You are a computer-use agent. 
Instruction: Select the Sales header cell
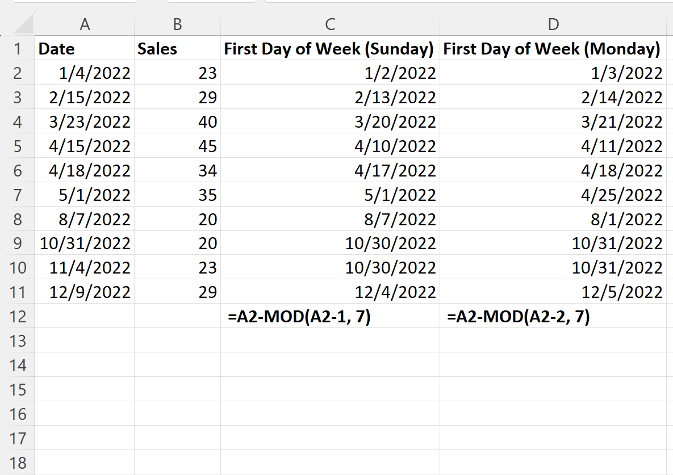coord(177,49)
